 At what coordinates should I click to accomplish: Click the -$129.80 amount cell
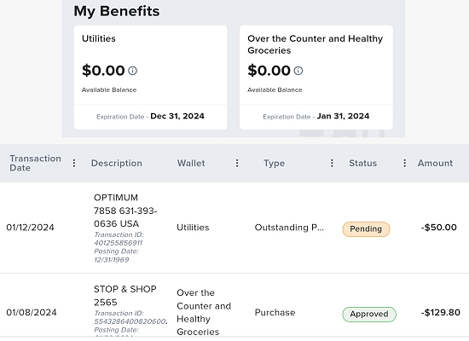[441, 313]
